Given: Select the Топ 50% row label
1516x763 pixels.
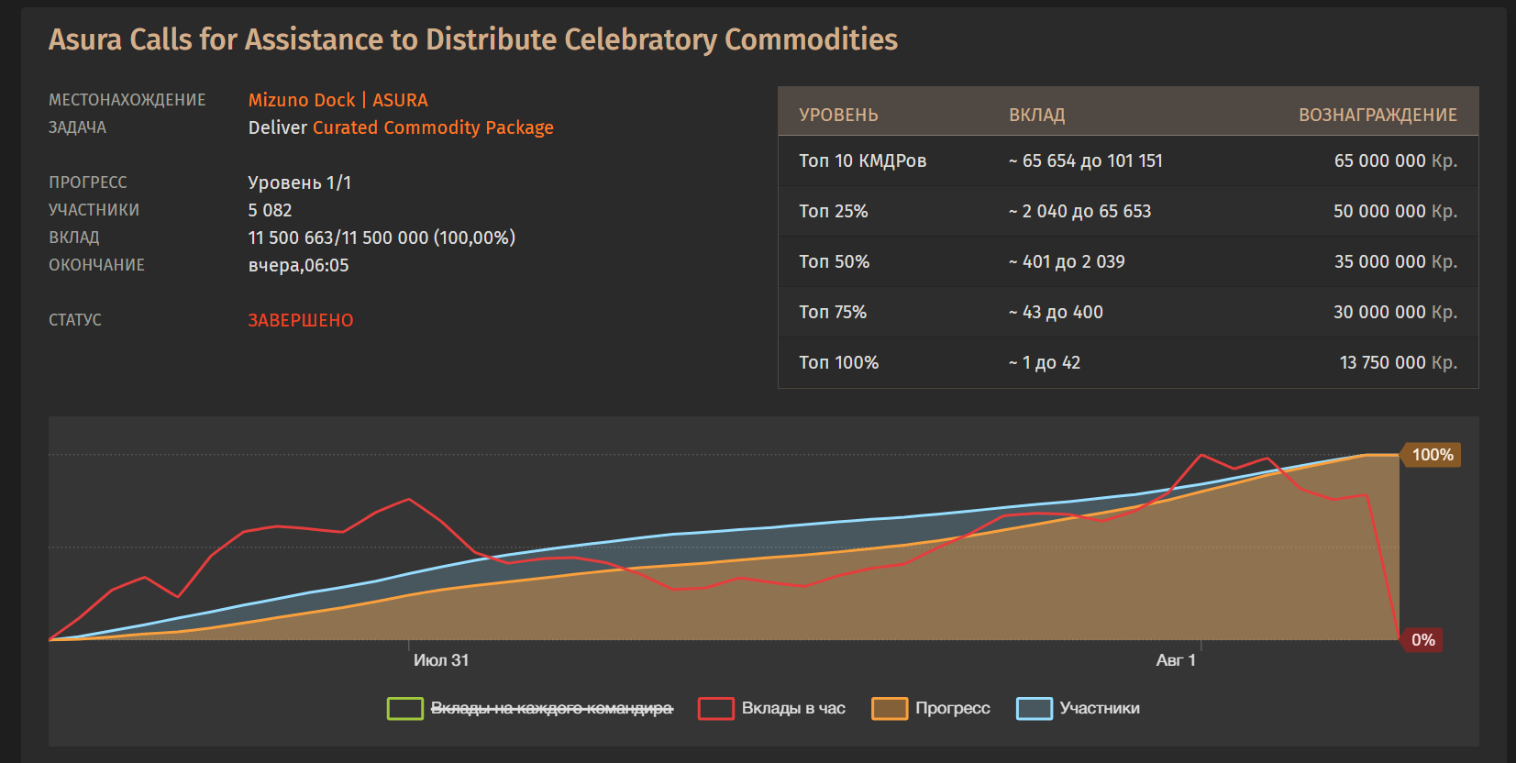Looking at the screenshot, I should coord(834,261).
